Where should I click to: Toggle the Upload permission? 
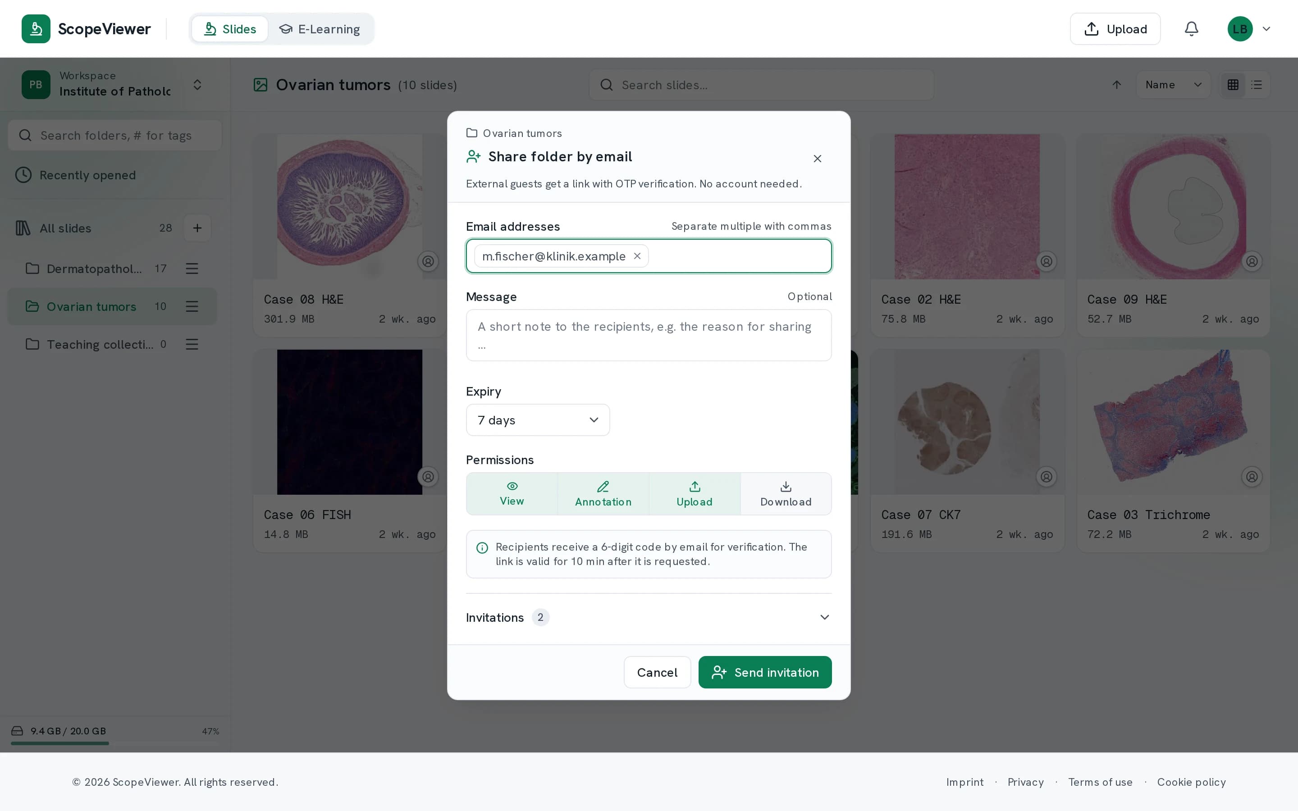coord(695,494)
